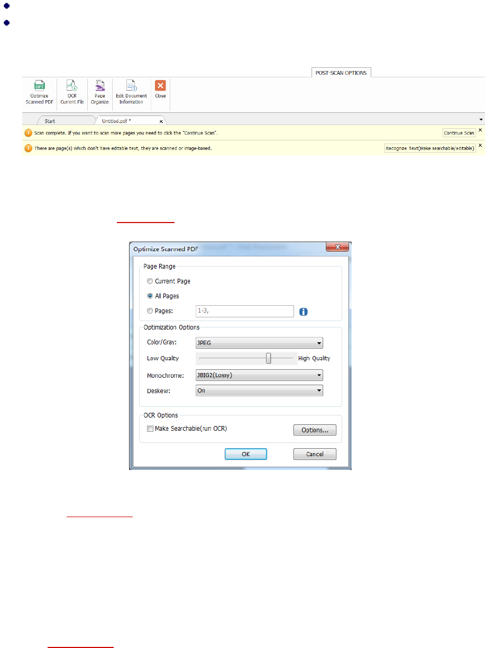Click the Cancel button in the dialog
Image resolution: width=485 pixels, height=648 pixels.
coord(315,454)
